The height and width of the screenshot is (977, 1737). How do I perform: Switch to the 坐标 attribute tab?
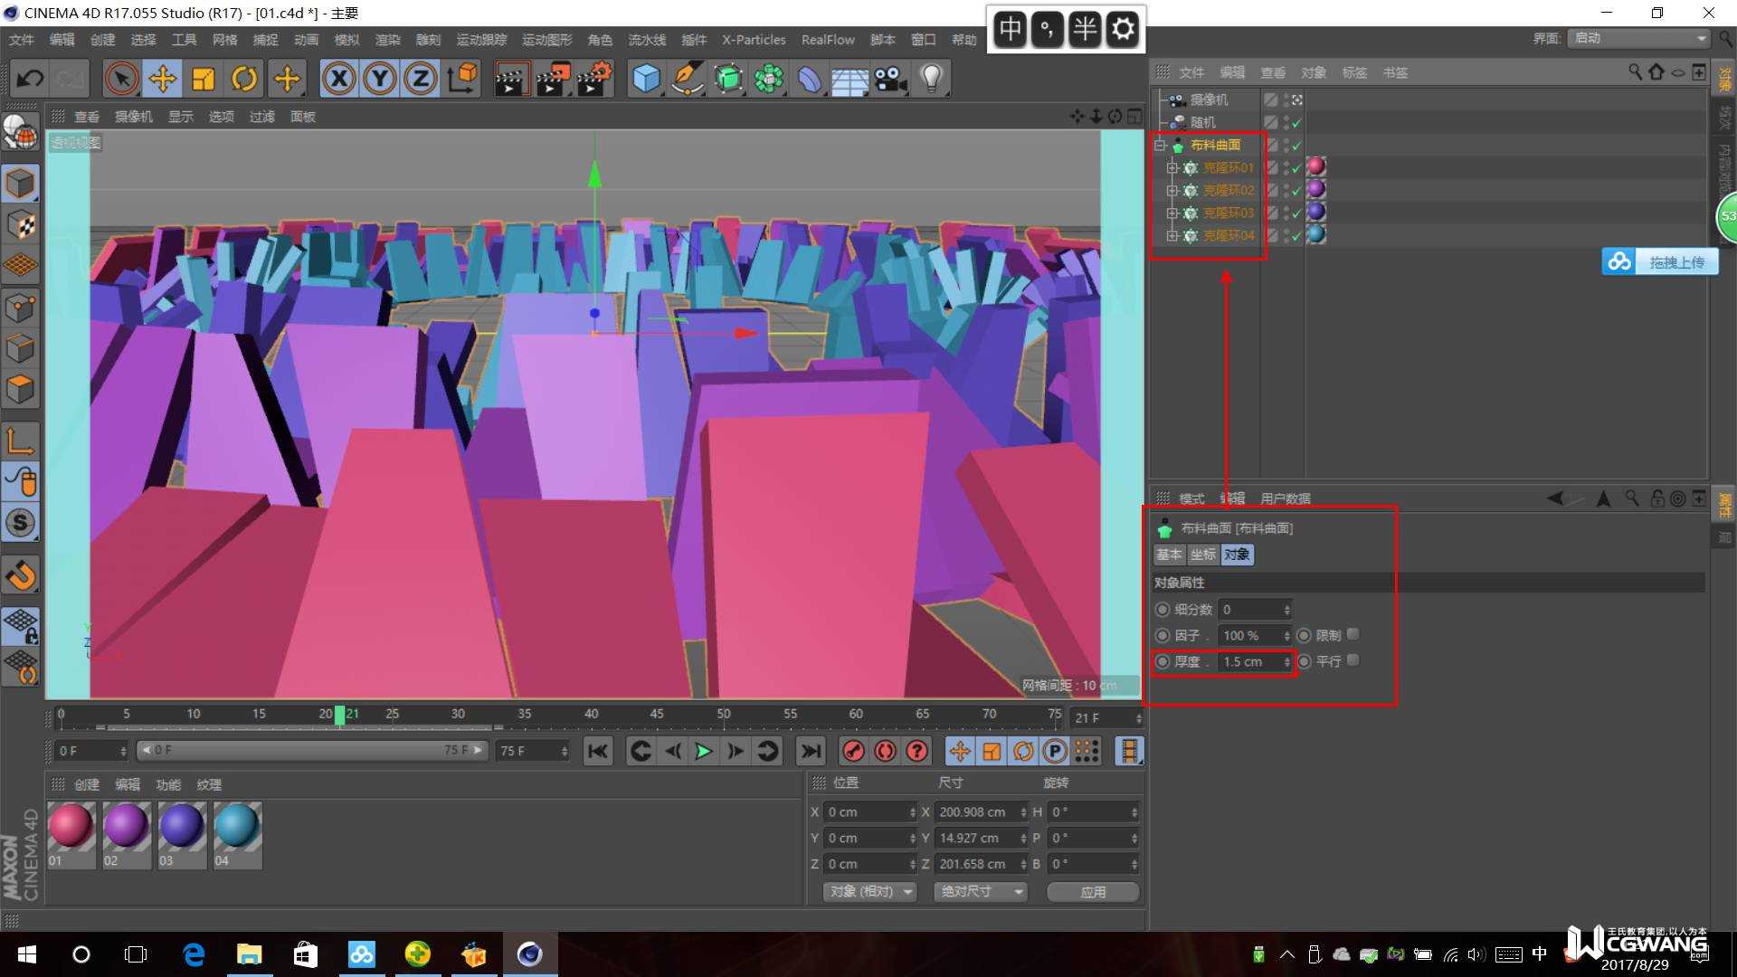coord(1202,555)
